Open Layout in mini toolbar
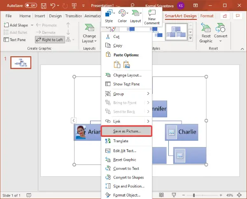This screenshot has height=199, width=247. point(135,16)
